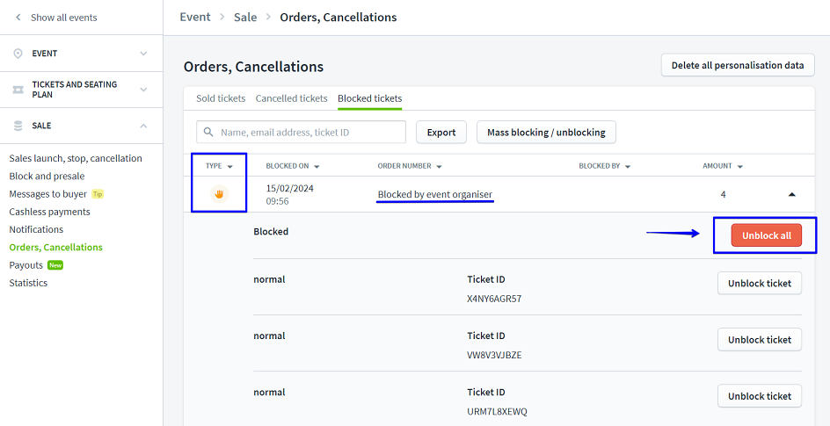Screen dimensions: 830x426
Task: Click the Event location pin icon
Action: [x=18, y=54]
